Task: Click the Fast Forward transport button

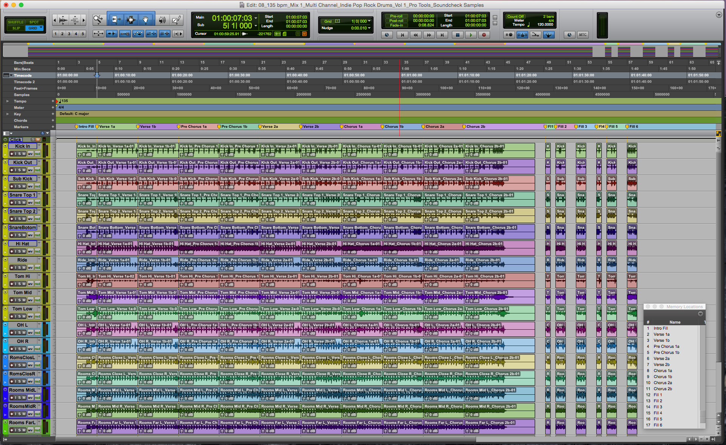Action: [x=429, y=35]
